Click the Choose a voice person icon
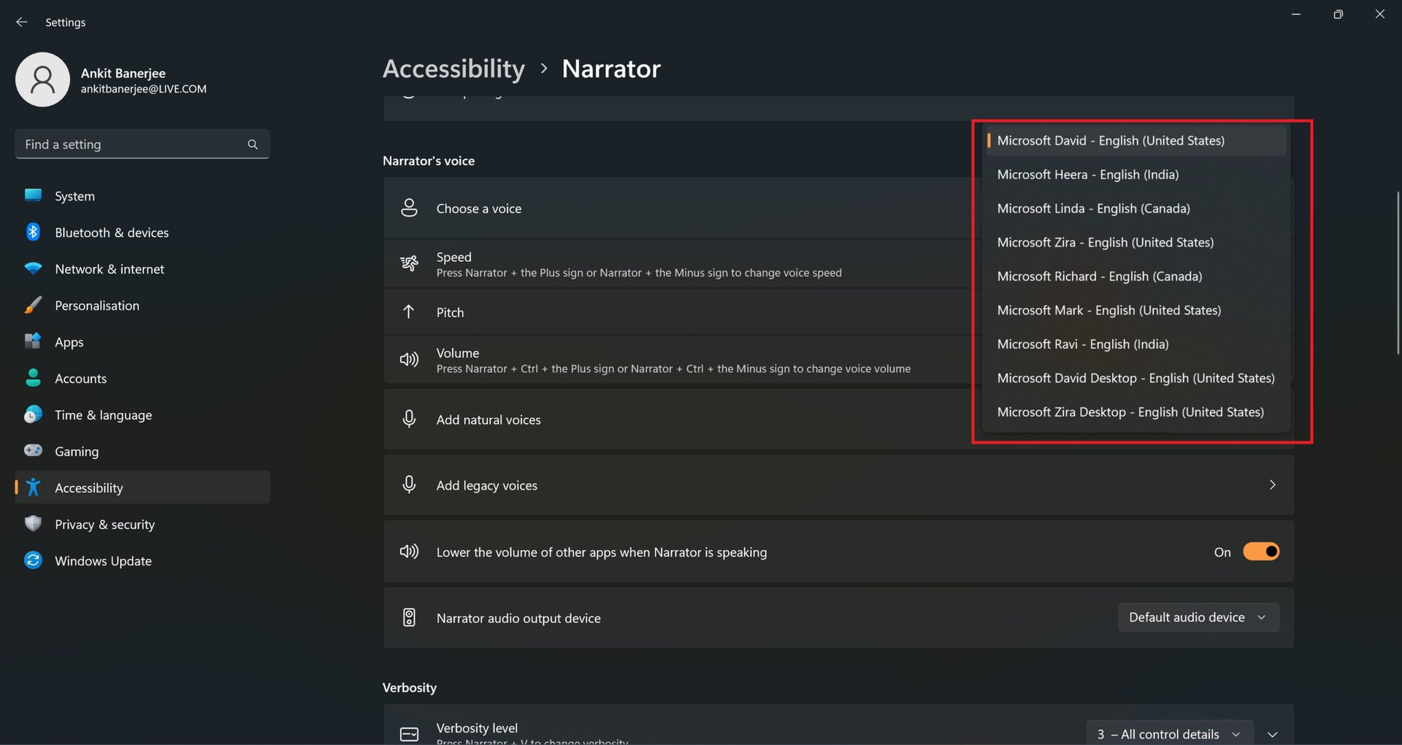 pos(409,208)
